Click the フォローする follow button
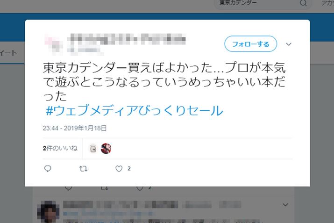Image resolution: width=334 pixels, height=223 pixels. [250, 44]
